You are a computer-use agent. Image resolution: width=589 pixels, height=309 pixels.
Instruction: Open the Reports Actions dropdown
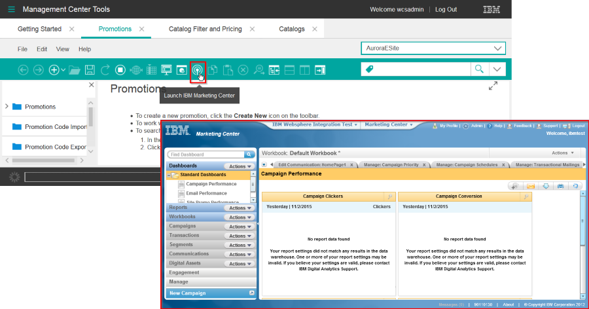click(x=240, y=208)
